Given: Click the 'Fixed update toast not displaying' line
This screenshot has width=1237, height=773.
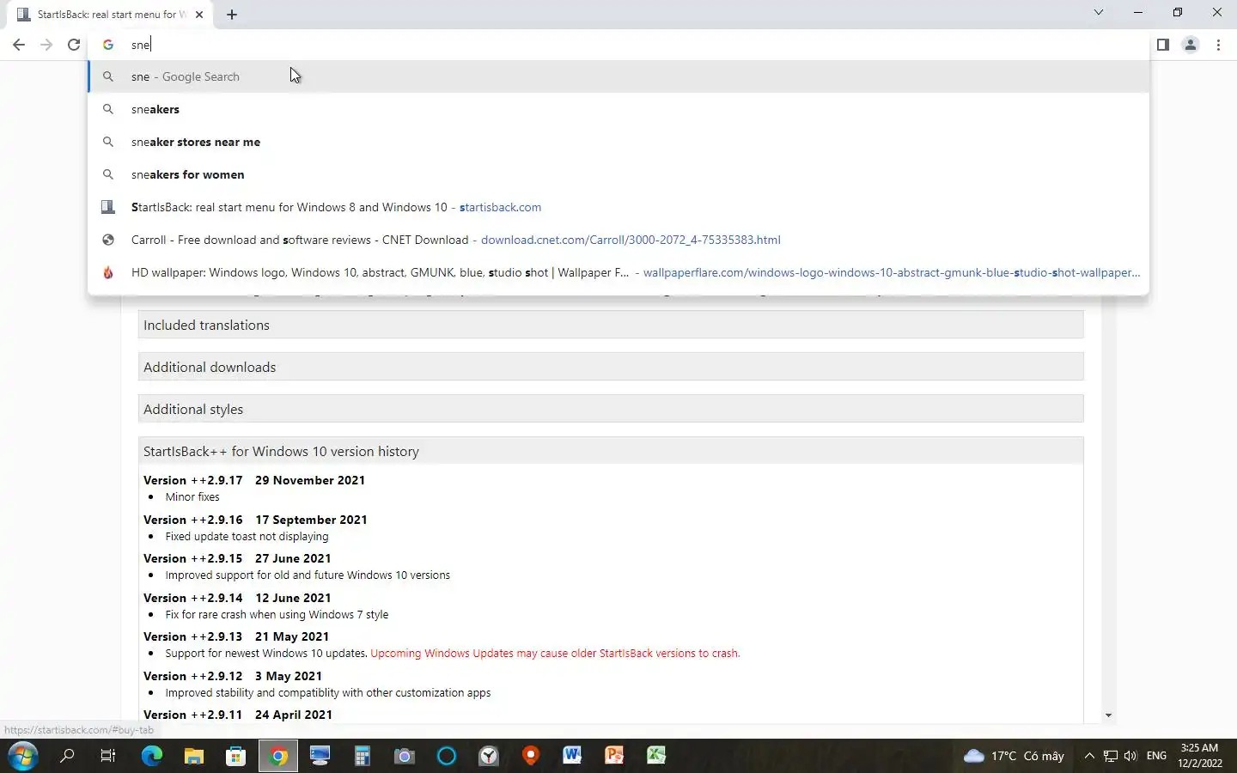Looking at the screenshot, I should click(247, 536).
